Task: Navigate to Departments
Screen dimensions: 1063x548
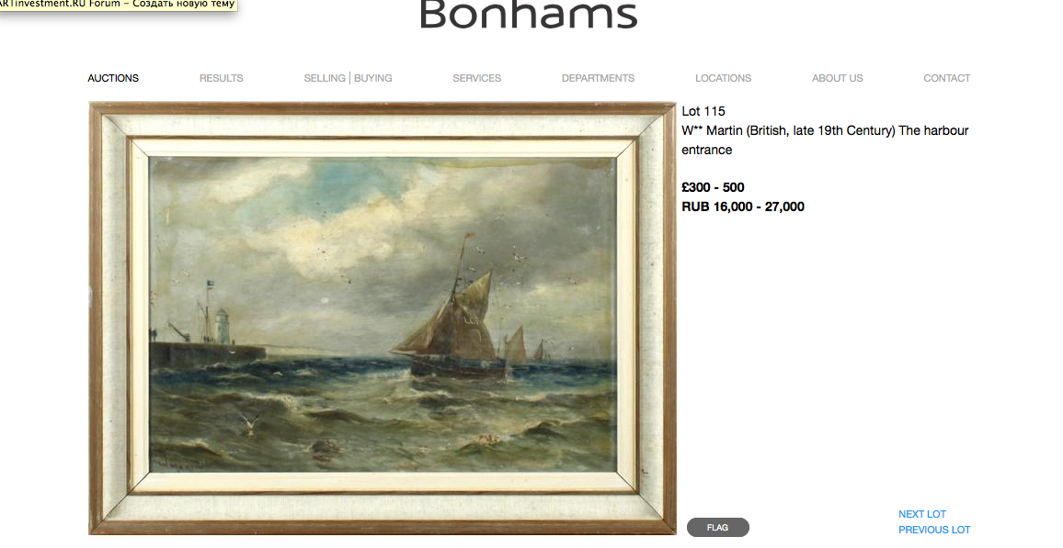Action: point(598,78)
